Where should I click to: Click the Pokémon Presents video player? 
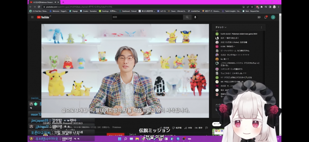(x=125, y=71)
